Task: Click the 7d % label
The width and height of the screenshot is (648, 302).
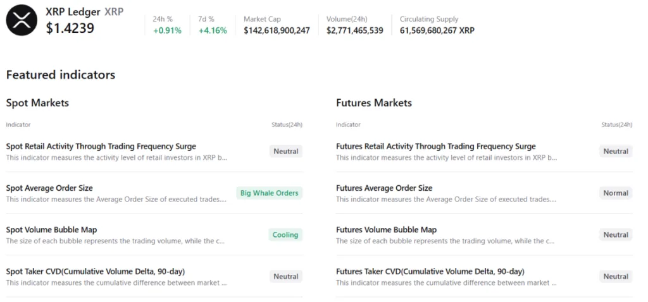Action: [x=206, y=19]
